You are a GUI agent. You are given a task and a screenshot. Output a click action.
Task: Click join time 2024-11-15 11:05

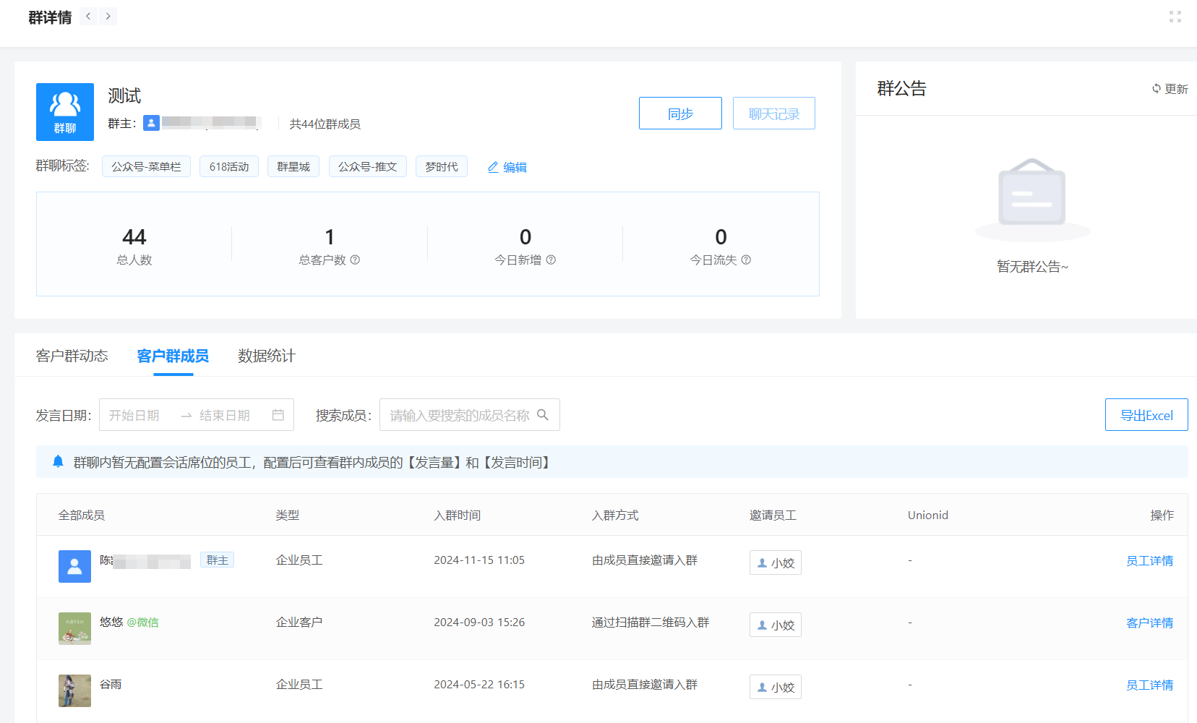click(479, 560)
